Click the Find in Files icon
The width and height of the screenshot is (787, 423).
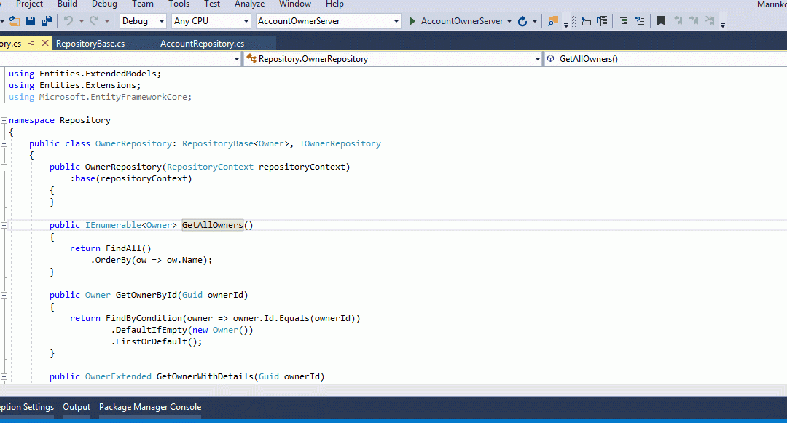click(x=554, y=21)
